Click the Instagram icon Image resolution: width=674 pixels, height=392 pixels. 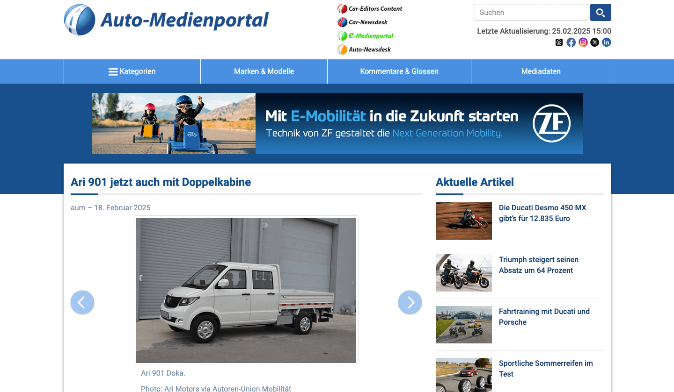[583, 43]
